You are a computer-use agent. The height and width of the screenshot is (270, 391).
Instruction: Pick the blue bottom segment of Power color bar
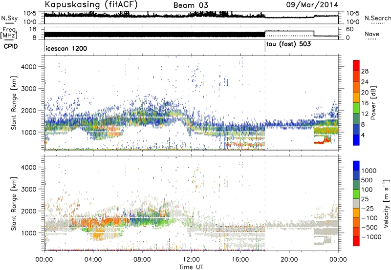pyautogui.click(x=356, y=140)
